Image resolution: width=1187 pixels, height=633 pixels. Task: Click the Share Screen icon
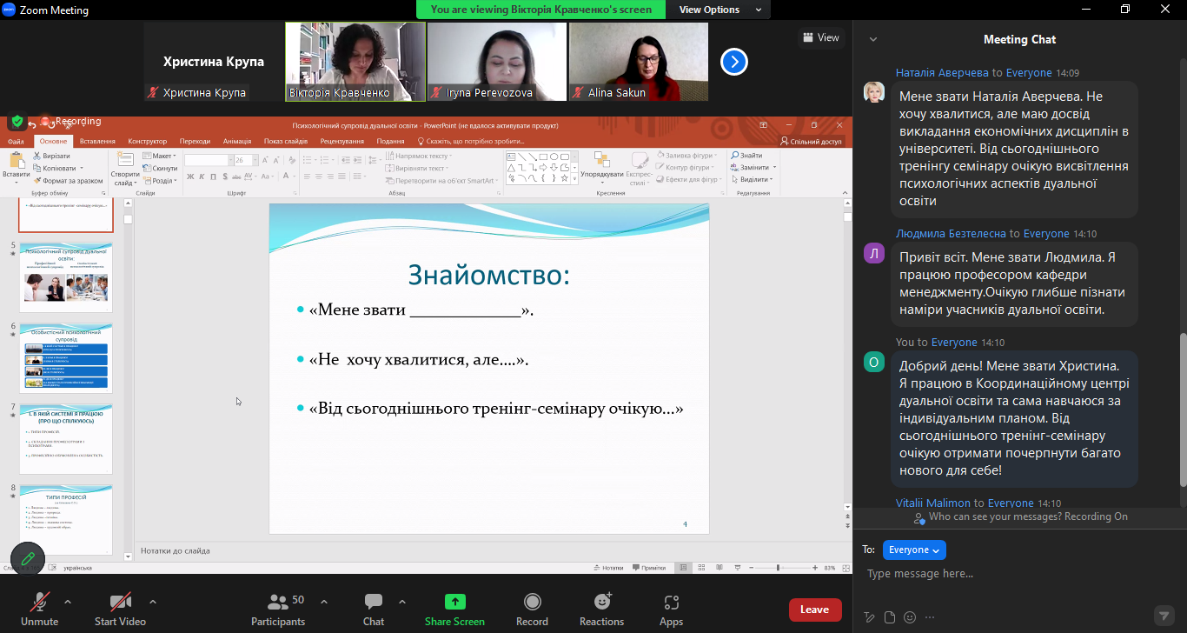click(x=454, y=602)
